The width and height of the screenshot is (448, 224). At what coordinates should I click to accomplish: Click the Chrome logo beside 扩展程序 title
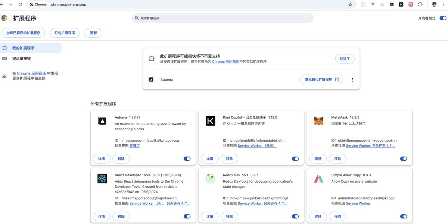click(4, 18)
